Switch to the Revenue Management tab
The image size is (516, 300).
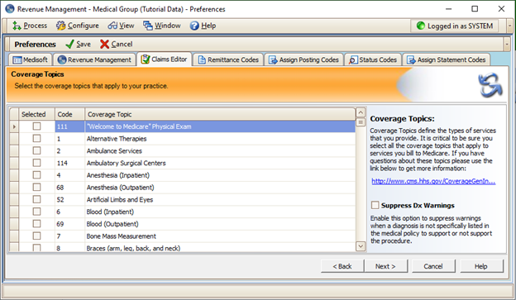point(94,60)
